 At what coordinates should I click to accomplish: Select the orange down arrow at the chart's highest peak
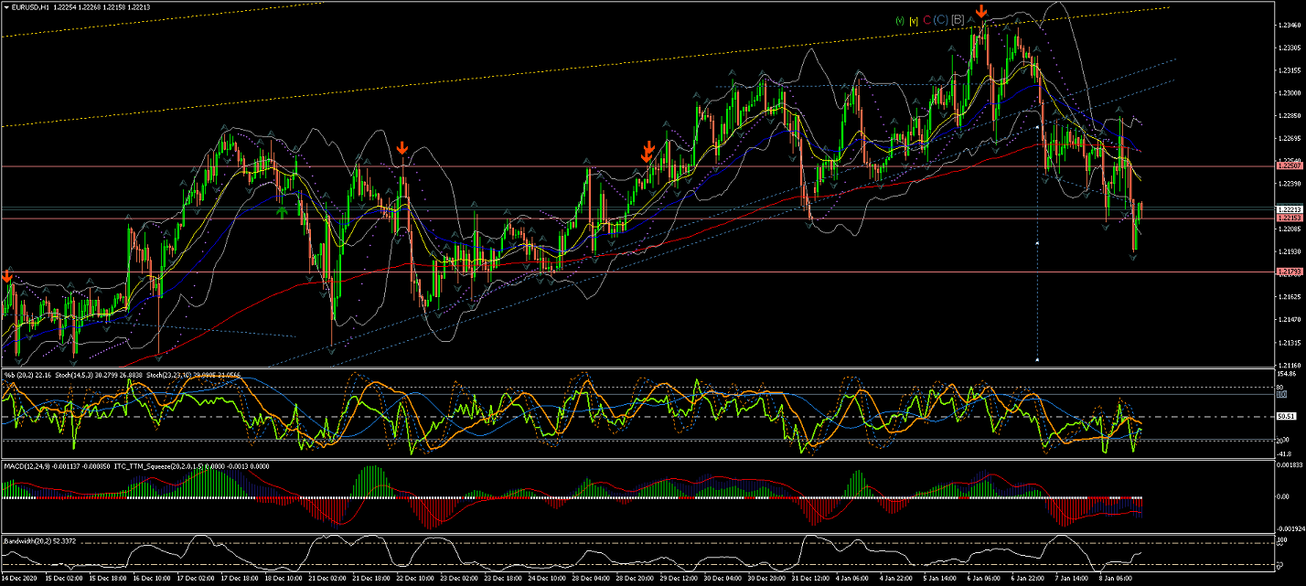(x=981, y=12)
